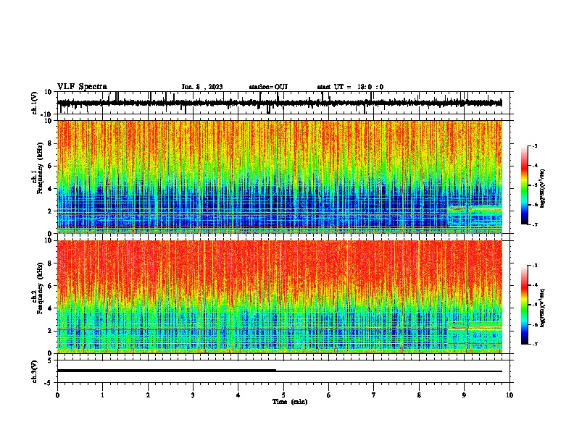Image resolution: width=574 pixels, height=443 pixels.
Task: Click the ch.1 PSD color bar
Action: pos(524,185)
